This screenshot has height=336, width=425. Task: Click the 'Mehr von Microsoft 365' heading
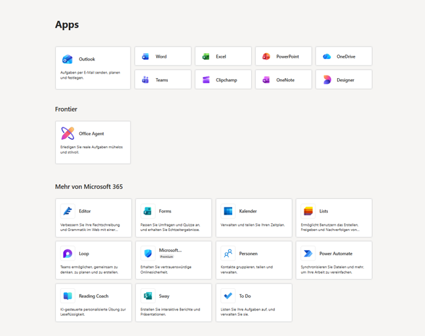[x=89, y=186]
